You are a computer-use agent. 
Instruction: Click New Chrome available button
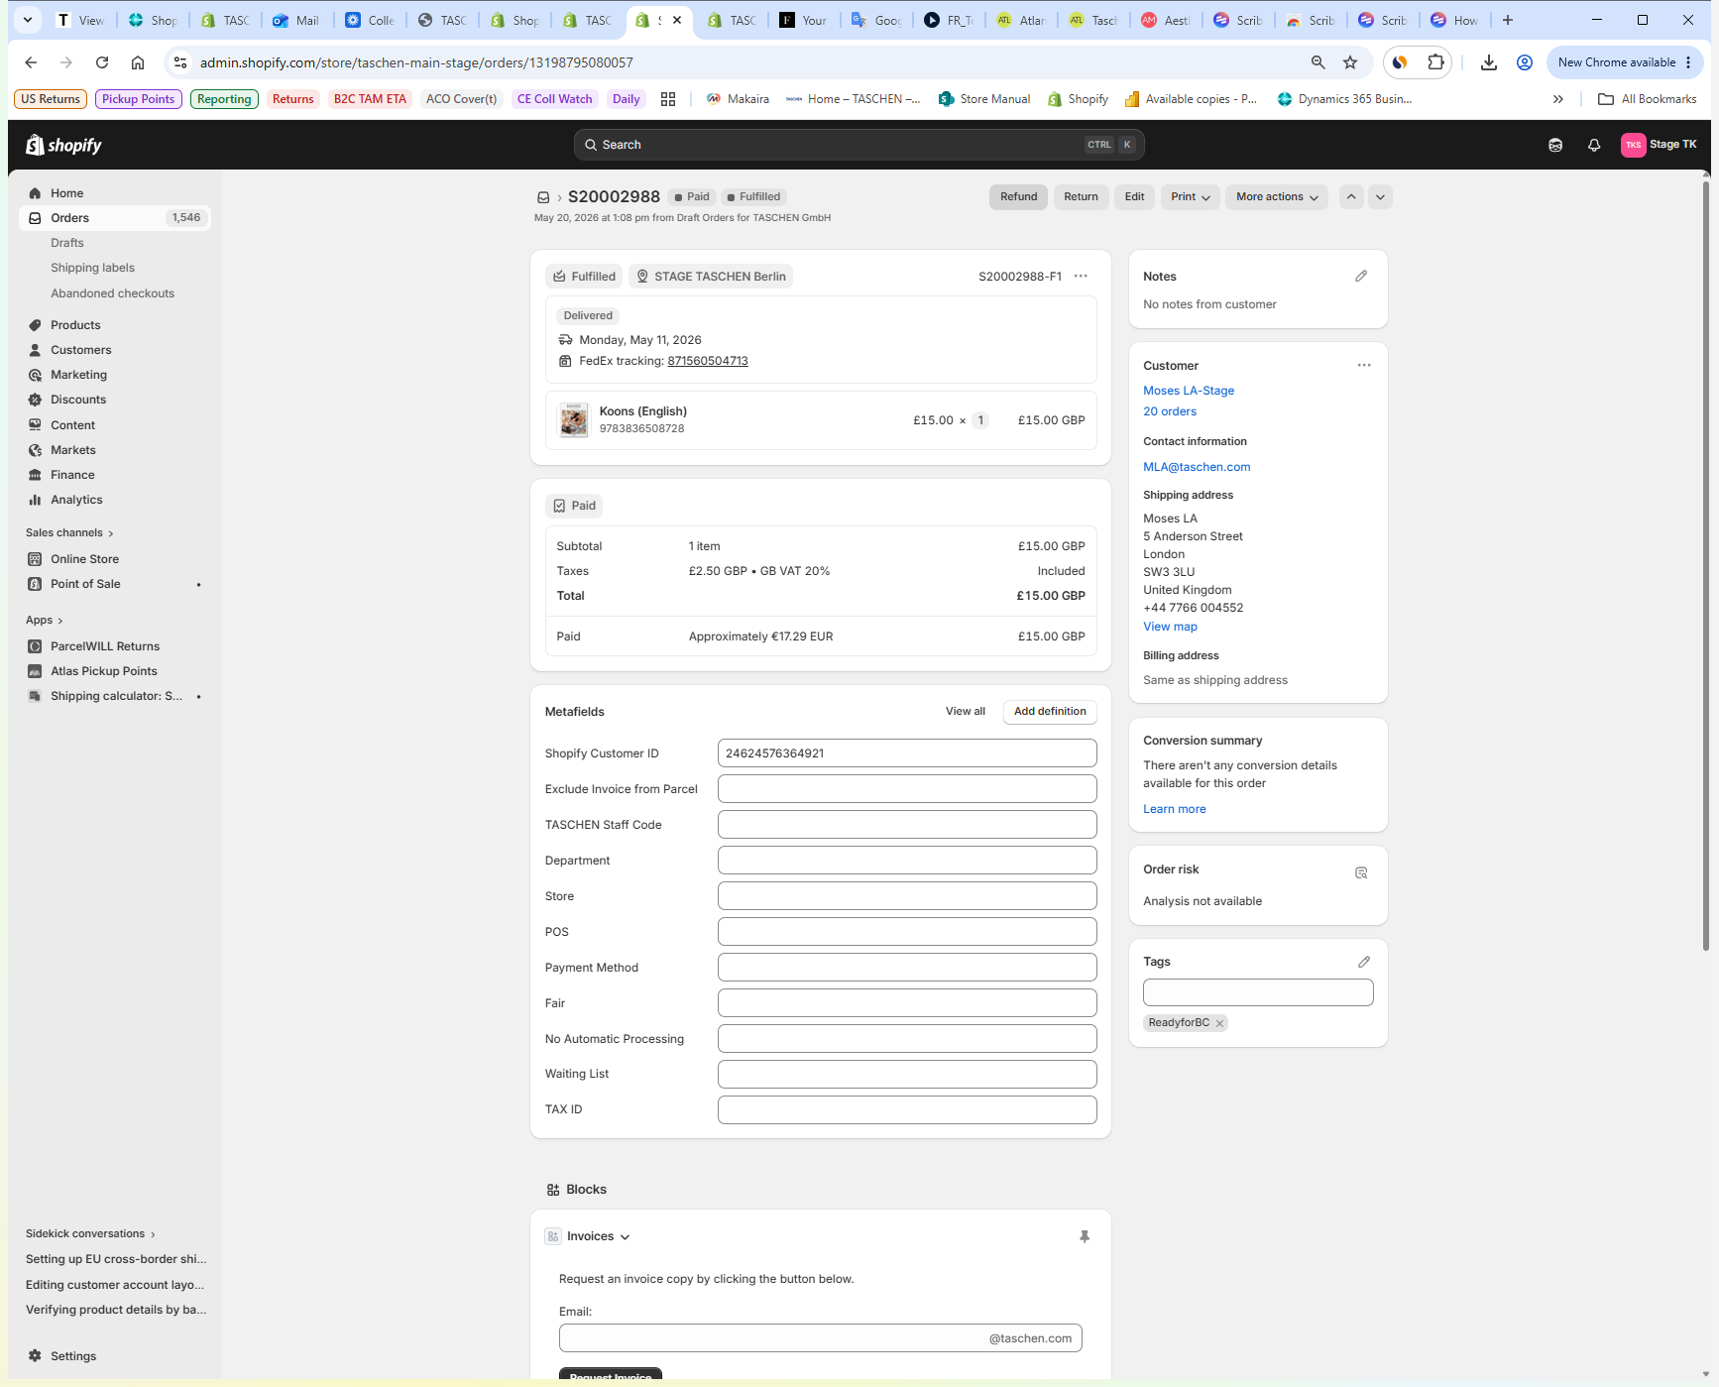click(1625, 62)
